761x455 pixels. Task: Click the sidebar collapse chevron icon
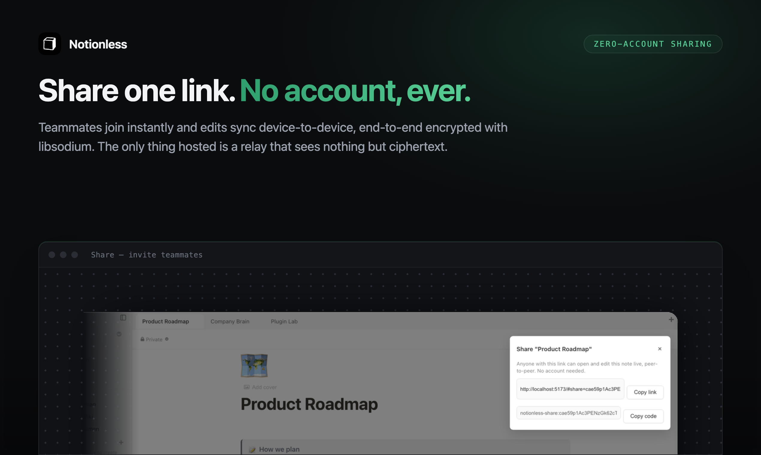pos(119,334)
